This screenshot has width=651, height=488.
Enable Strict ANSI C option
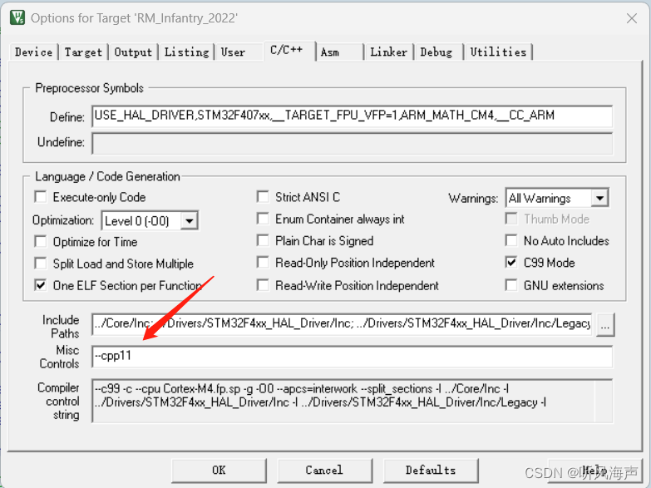click(263, 197)
